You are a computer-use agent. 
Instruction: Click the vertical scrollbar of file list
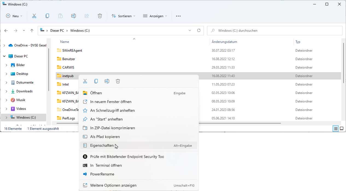(x=344, y=63)
